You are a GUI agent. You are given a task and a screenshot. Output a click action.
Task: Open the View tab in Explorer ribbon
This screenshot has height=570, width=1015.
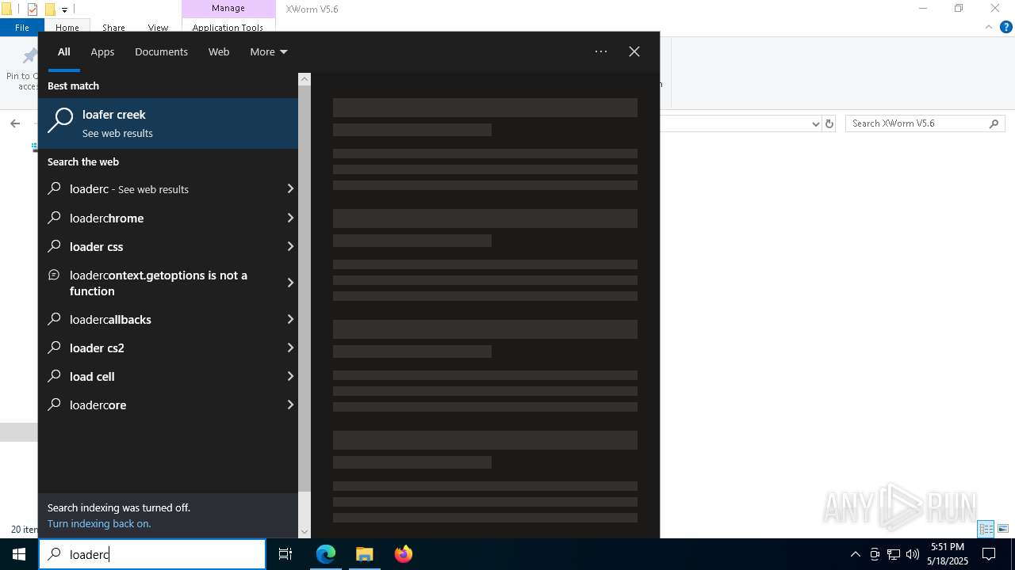[158, 28]
